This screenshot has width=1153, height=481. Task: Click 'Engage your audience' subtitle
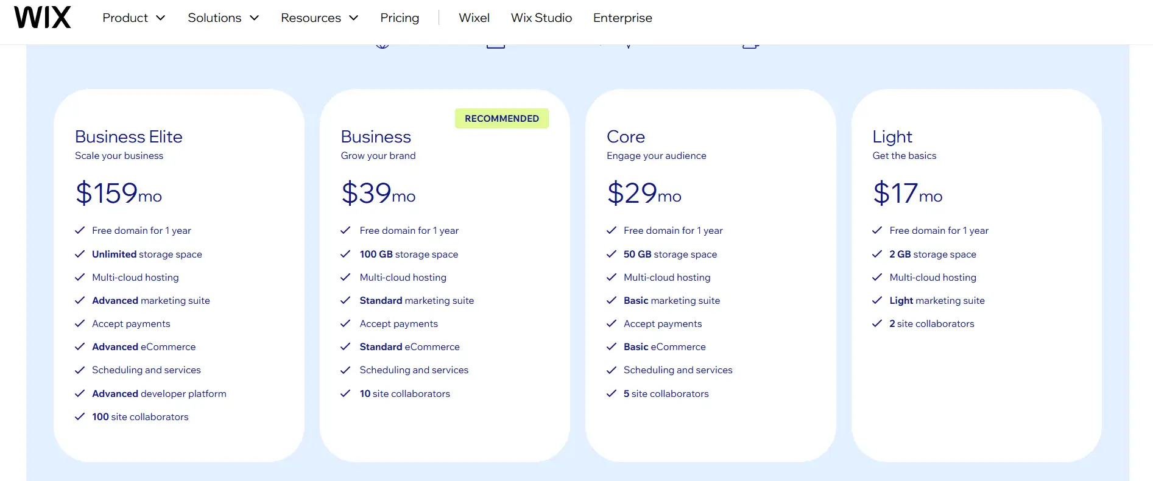click(x=657, y=155)
